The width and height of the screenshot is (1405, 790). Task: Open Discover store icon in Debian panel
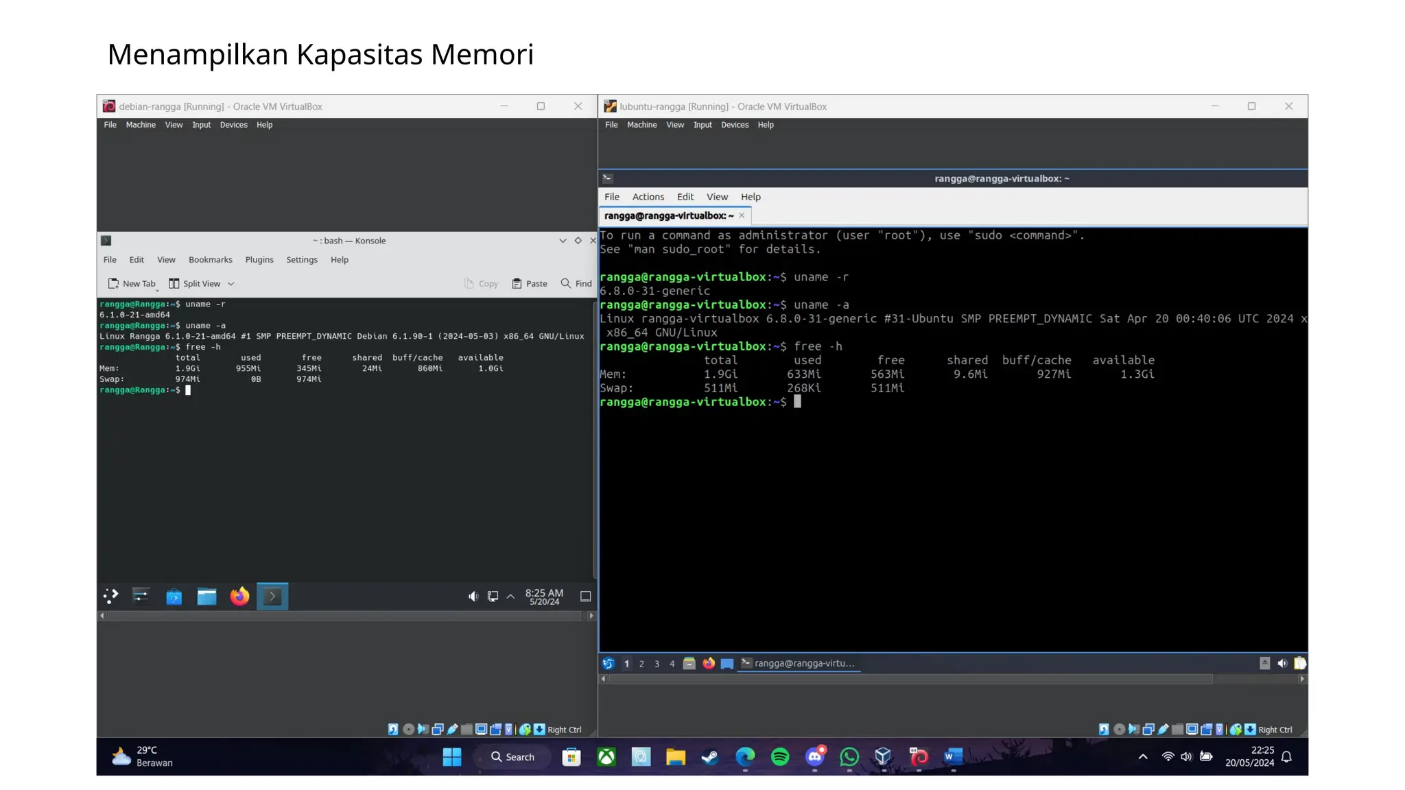(x=174, y=597)
